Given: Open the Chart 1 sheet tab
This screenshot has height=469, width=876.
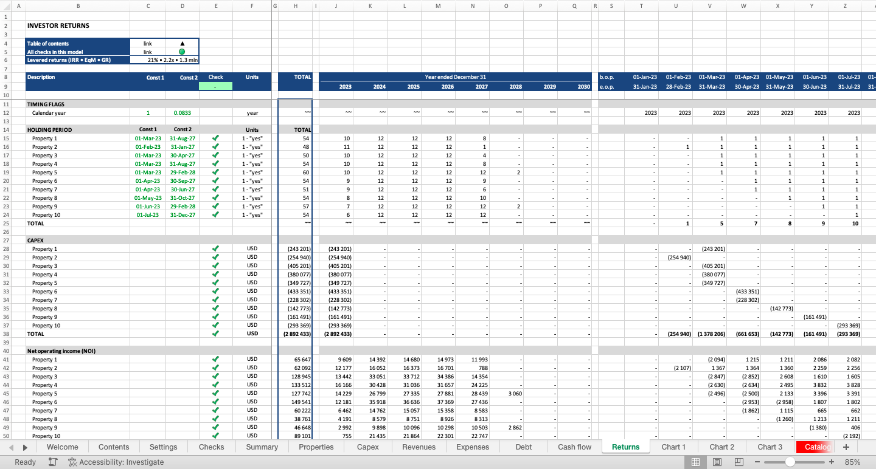Looking at the screenshot, I should coord(673,447).
